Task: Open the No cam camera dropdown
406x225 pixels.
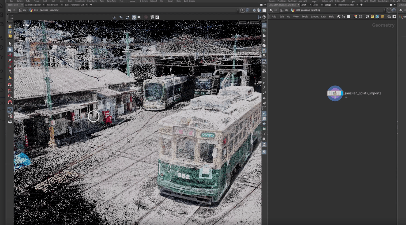Action: (254, 23)
